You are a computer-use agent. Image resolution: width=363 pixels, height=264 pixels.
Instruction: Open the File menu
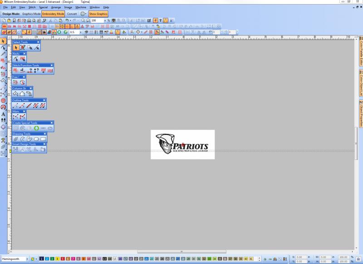click(x=5, y=7)
